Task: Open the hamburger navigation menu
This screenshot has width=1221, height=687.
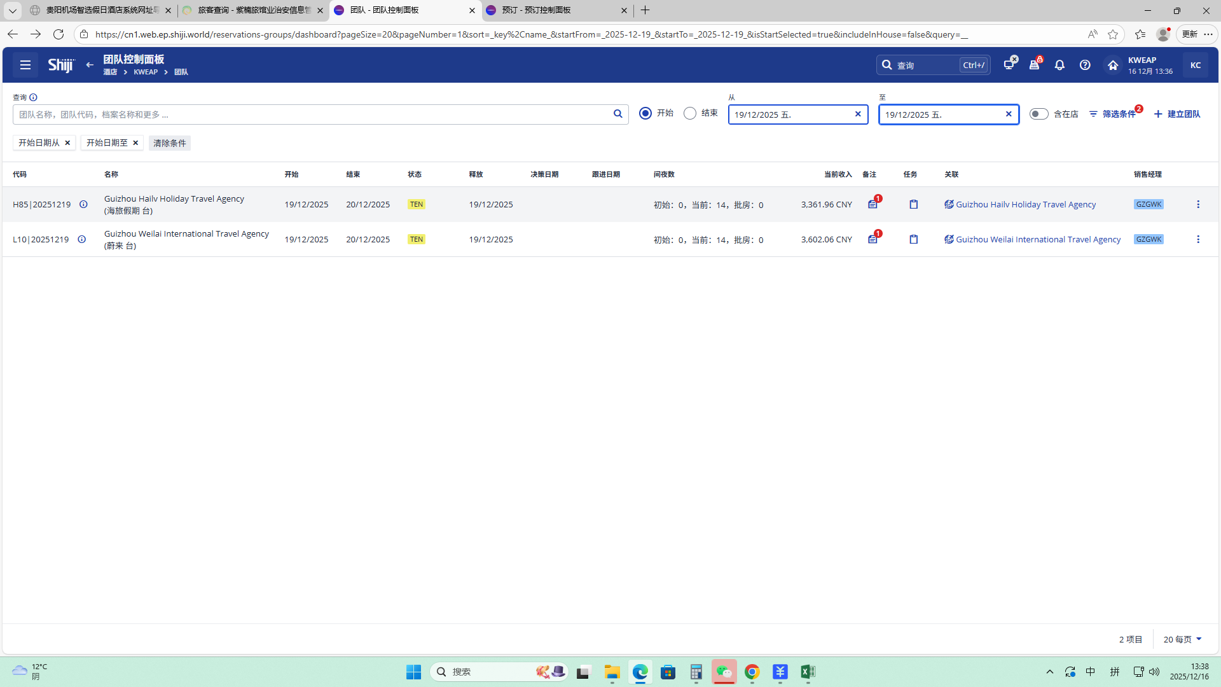Action: [x=25, y=65]
